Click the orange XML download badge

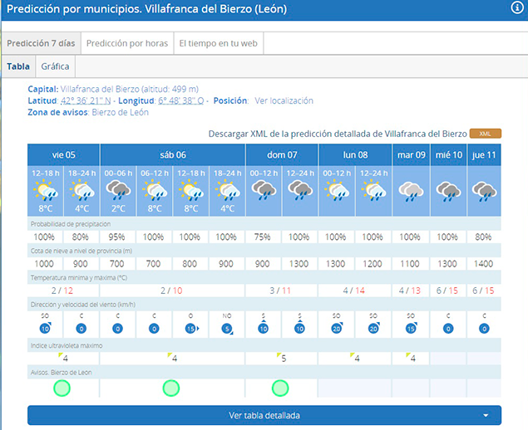coord(485,134)
